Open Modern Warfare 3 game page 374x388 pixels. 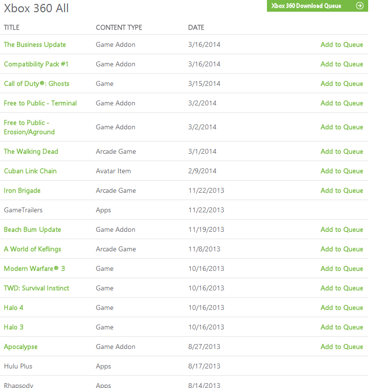coord(34,268)
